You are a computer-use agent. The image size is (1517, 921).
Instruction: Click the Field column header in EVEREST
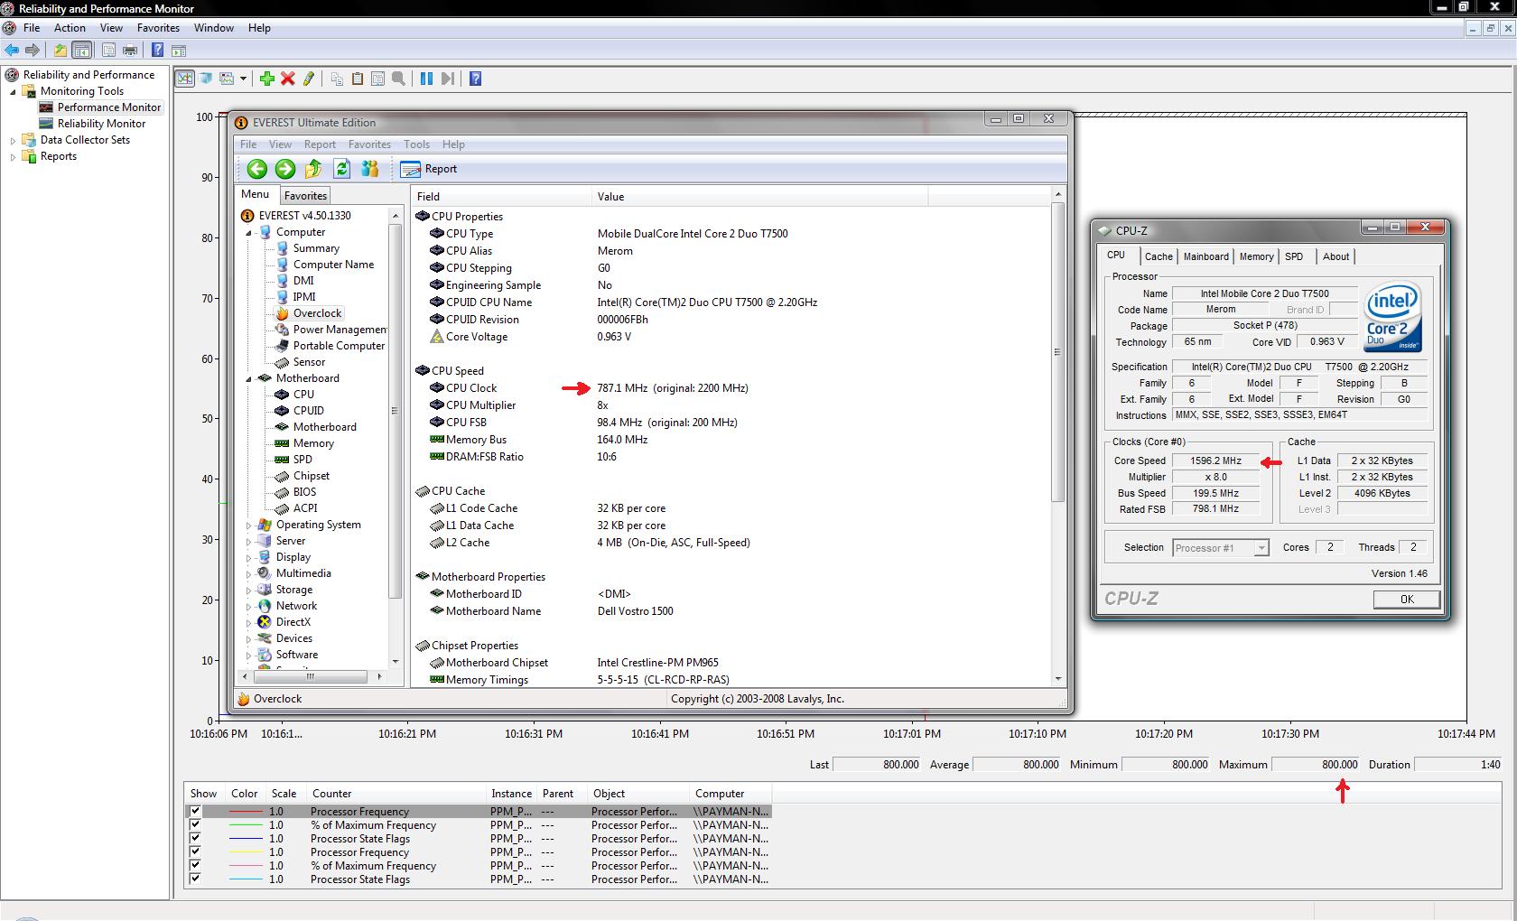point(501,196)
